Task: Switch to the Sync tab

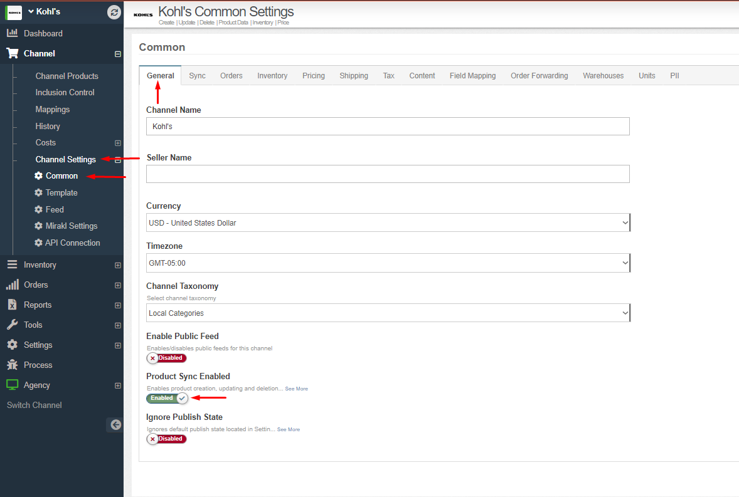Action: [197, 76]
